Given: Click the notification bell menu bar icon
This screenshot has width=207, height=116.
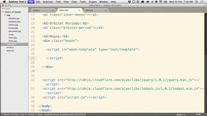Looking at the screenshot, I should tap(143, 2).
